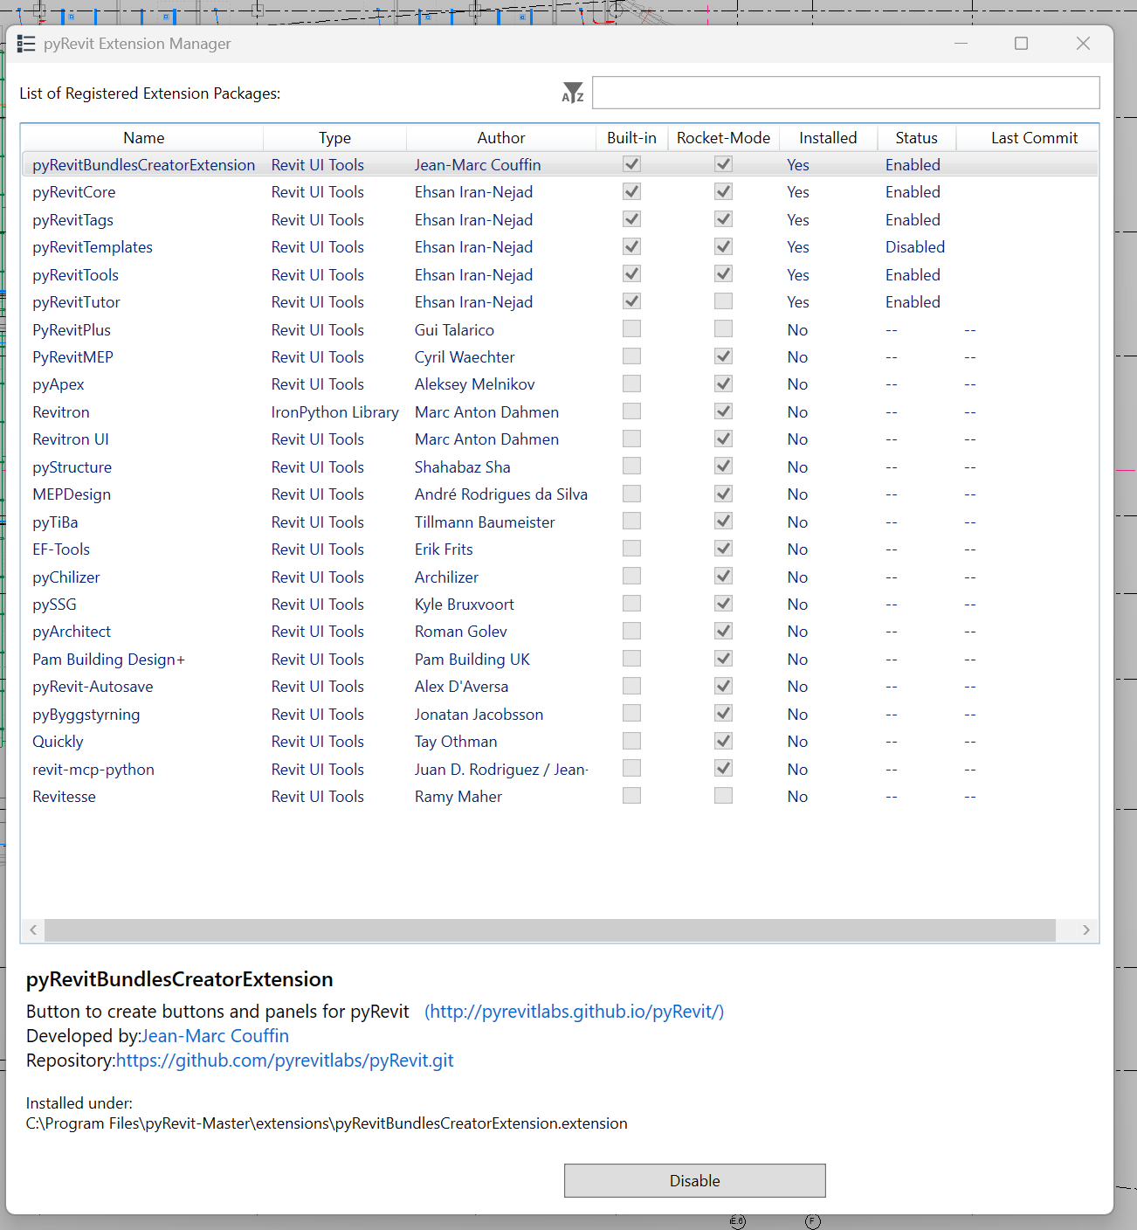Minimize the Extension Manager window
This screenshot has height=1230, width=1137.
point(961,44)
